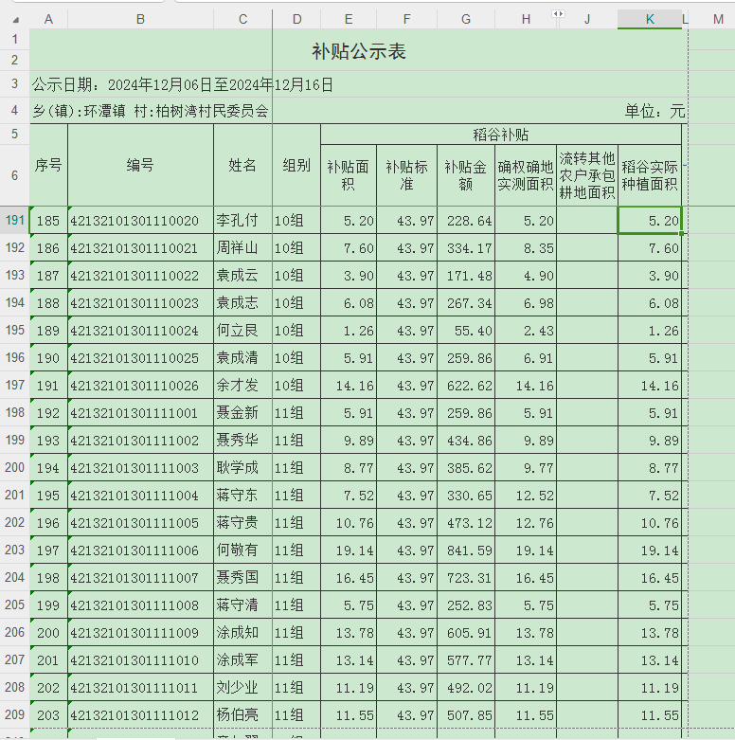Click the 姓名 header cell
Image resolution: width=735 pixels, height=740 pixels.
tap(243, 165)
